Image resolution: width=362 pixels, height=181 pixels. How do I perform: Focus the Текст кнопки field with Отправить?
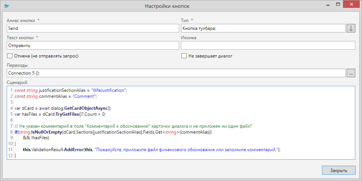click(x=93, y=46)
